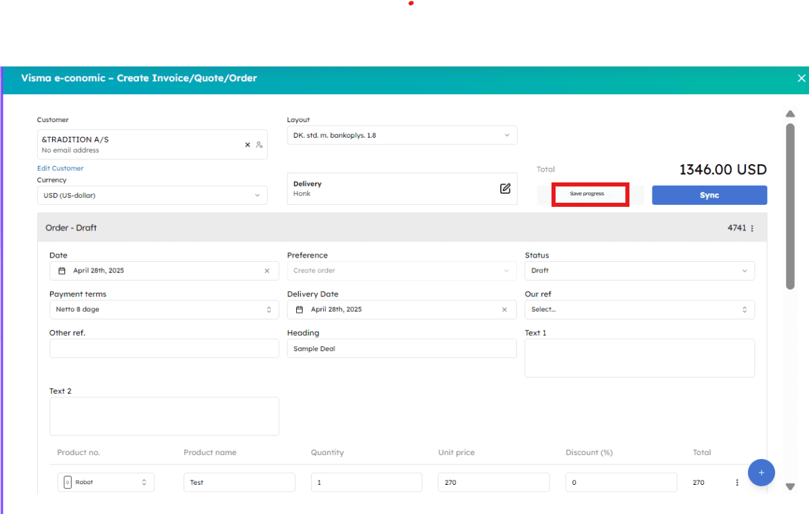Image resolution: width=809 pixels, height=514 pixels.
Task: Expand the Payment terms Netto 8 dage selector
Action: coord(164,309)
